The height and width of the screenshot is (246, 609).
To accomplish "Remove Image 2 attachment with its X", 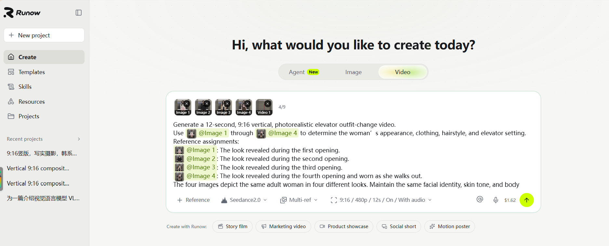I will pos(207,104).
